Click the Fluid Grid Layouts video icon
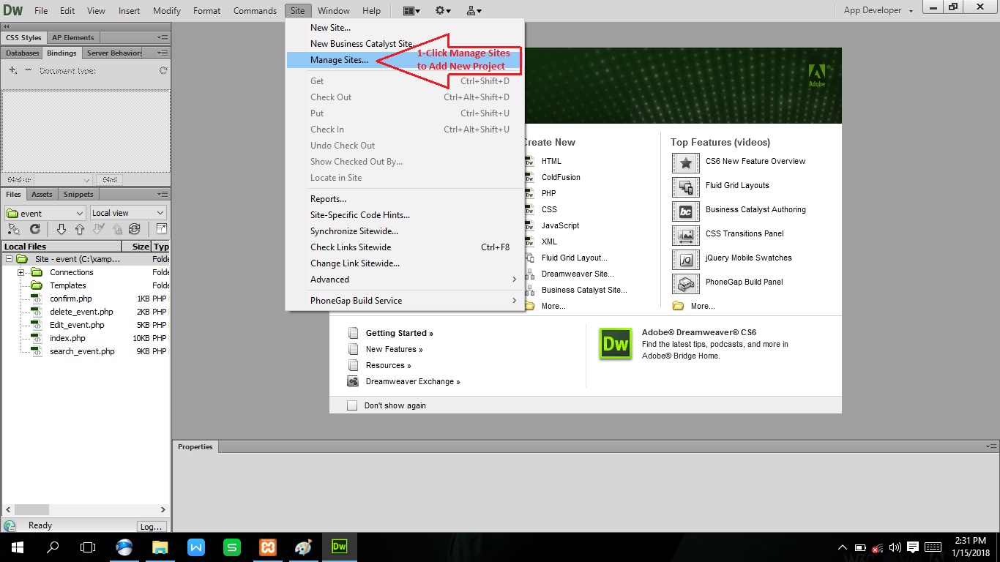Viewport: 1000px width, 562px height. pyautogui.click(x=686, y=187)
